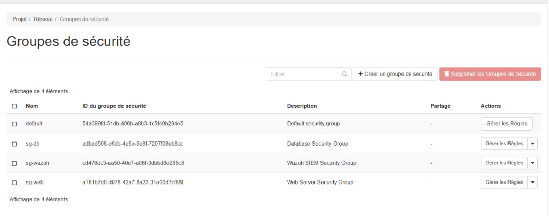Screen dimensions: 549x216
Task: Click 'Groupes de sécurité' breadcrumb text
Action: click(x=84, y=19)
